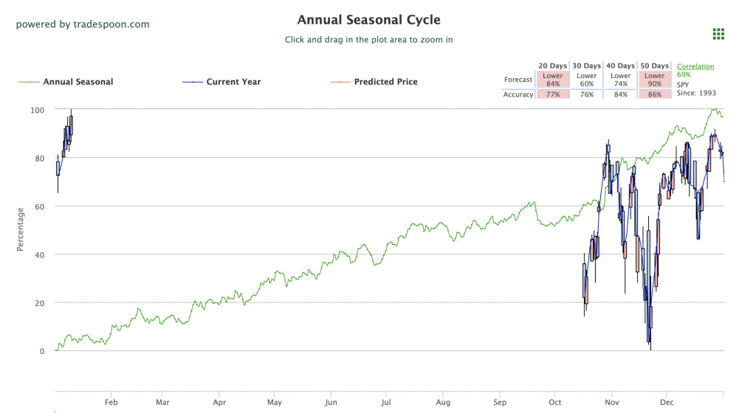Viewport: 756px width, 413px height.
Task: Click the 50-day Lower 90% forecast cell
Action: [x=655, y=80]
